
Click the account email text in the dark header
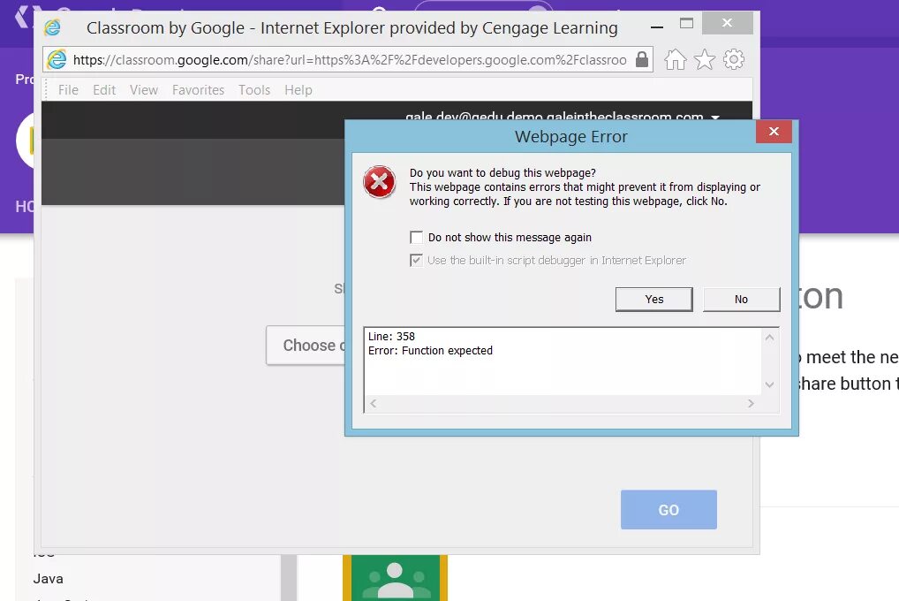point(554,117)
